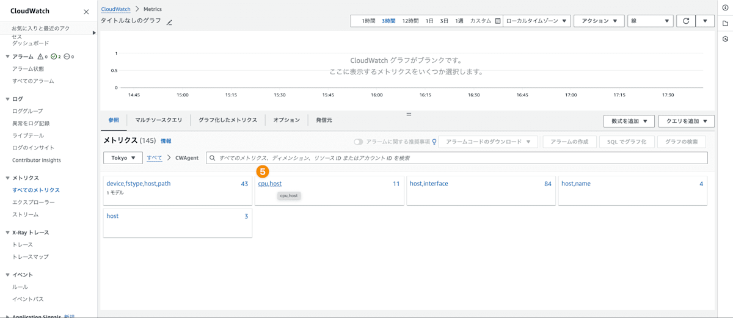The image size is (733, 318).
Task: Open the info panel icon on the right edge
Action: coord(725,8)
